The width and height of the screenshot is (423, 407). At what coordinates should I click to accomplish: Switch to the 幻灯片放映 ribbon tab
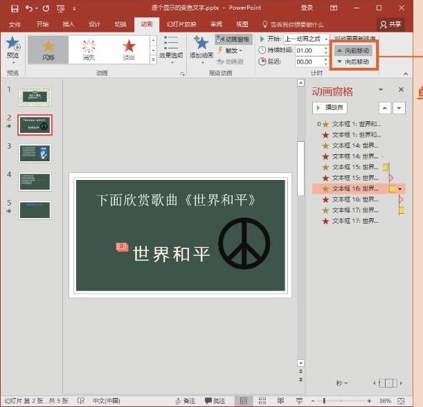[181, 24]
